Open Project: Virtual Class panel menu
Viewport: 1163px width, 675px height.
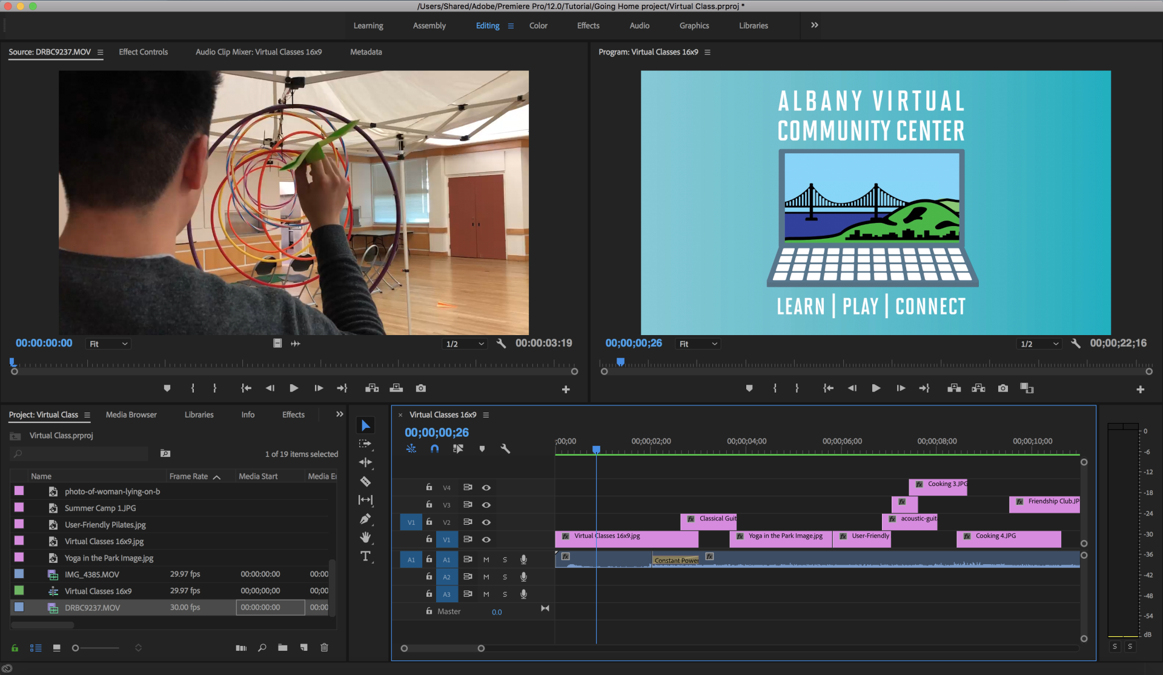[x=87, y=415]
